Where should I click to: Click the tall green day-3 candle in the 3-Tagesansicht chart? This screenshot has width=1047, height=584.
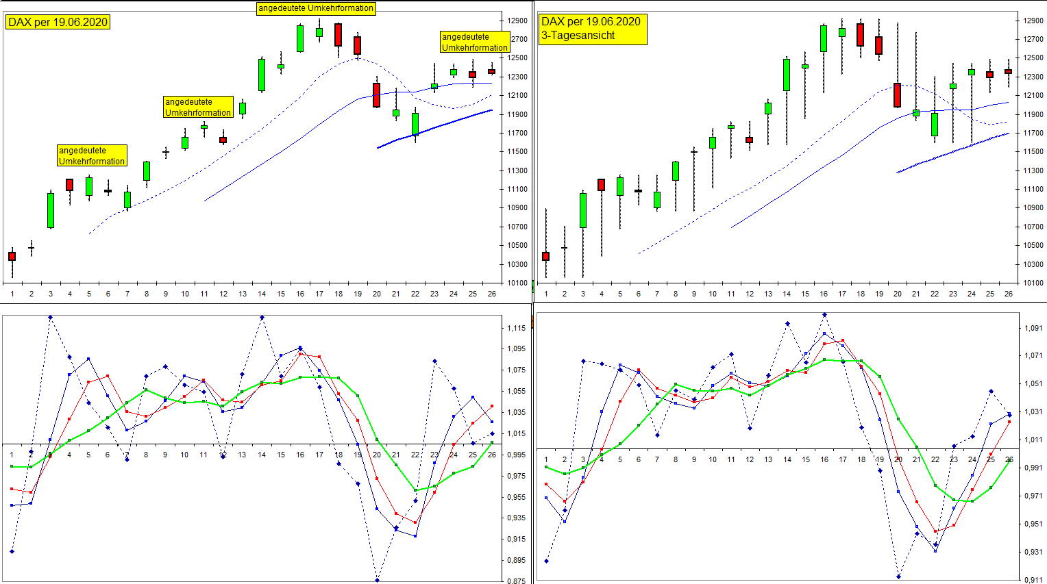583,210
